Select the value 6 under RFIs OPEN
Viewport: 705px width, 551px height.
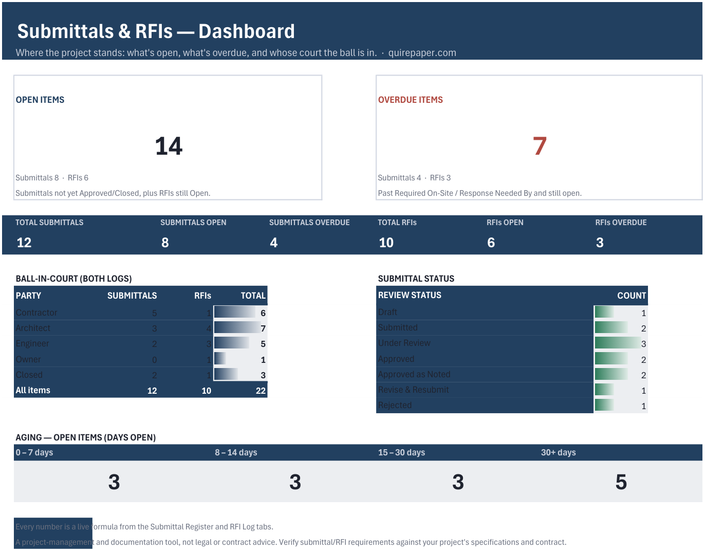491,243
